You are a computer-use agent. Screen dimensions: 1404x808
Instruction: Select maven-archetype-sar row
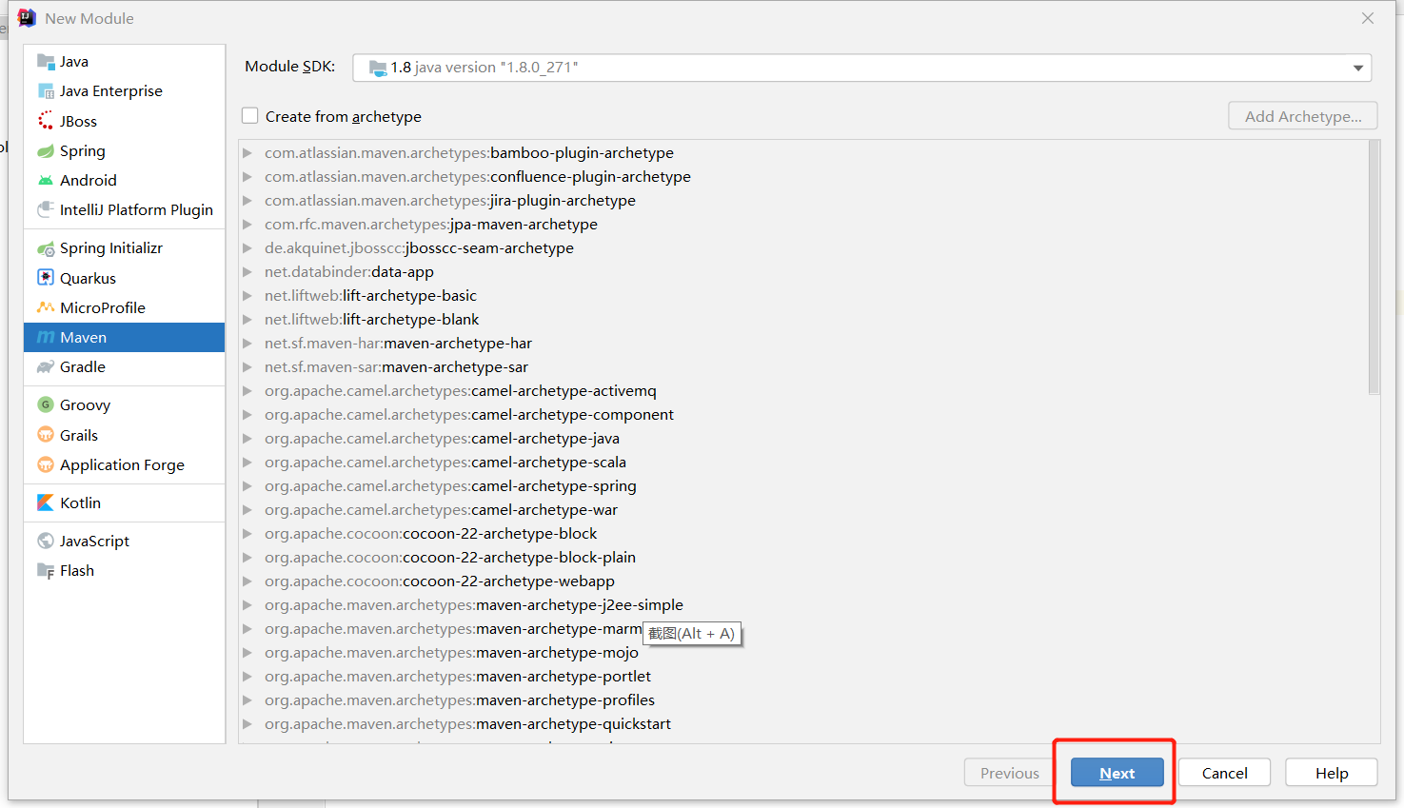click(802, 367)
